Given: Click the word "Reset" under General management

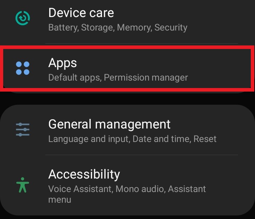Looking at the screenshot, I should click(205, 138).
